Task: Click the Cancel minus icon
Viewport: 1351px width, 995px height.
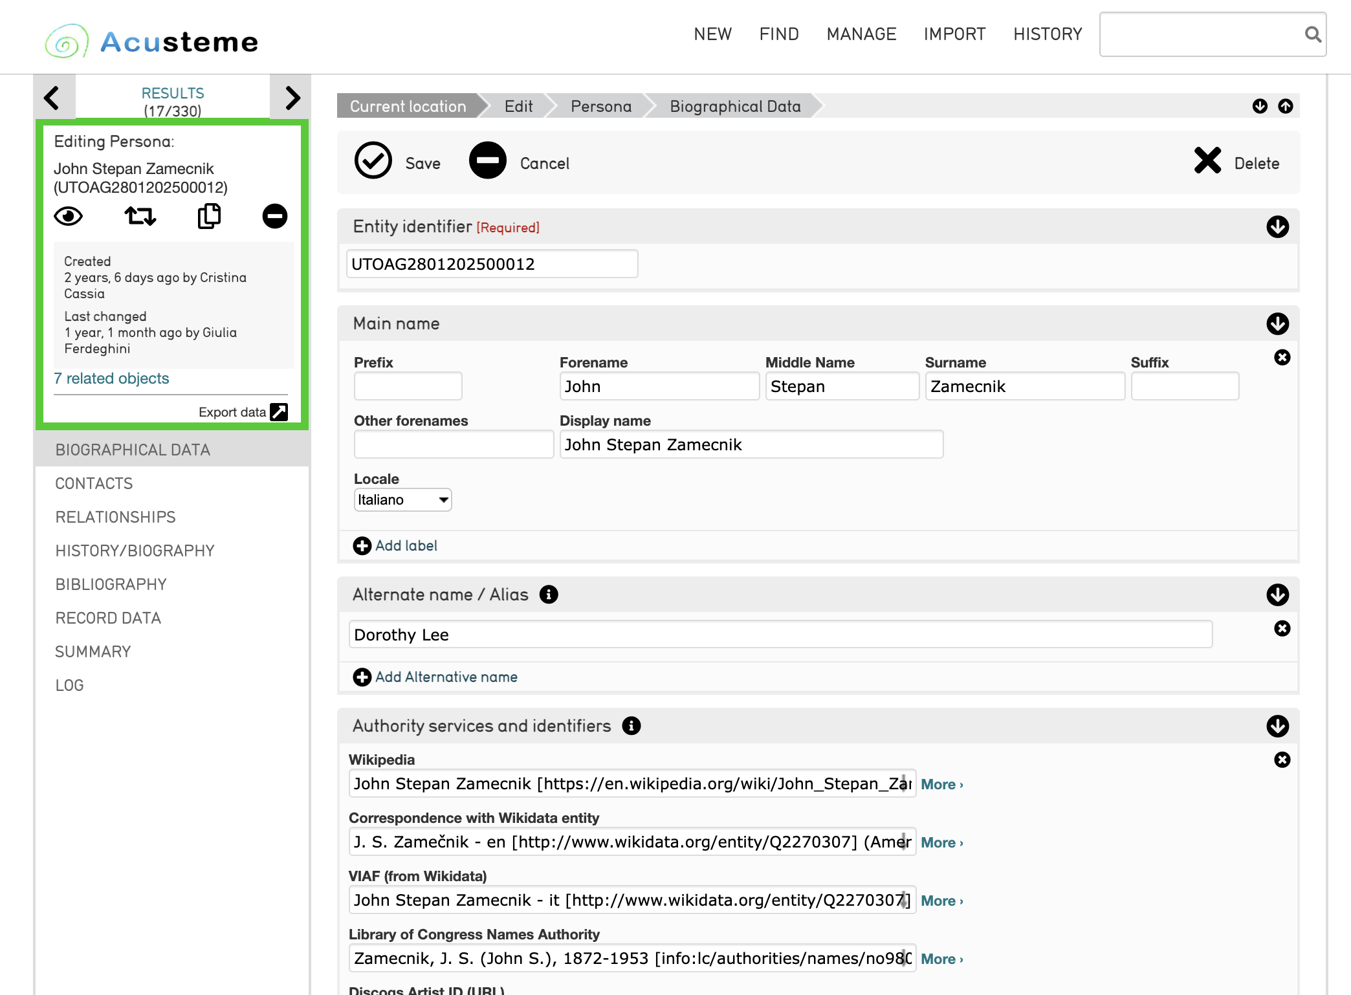Action: click(488, 160)
